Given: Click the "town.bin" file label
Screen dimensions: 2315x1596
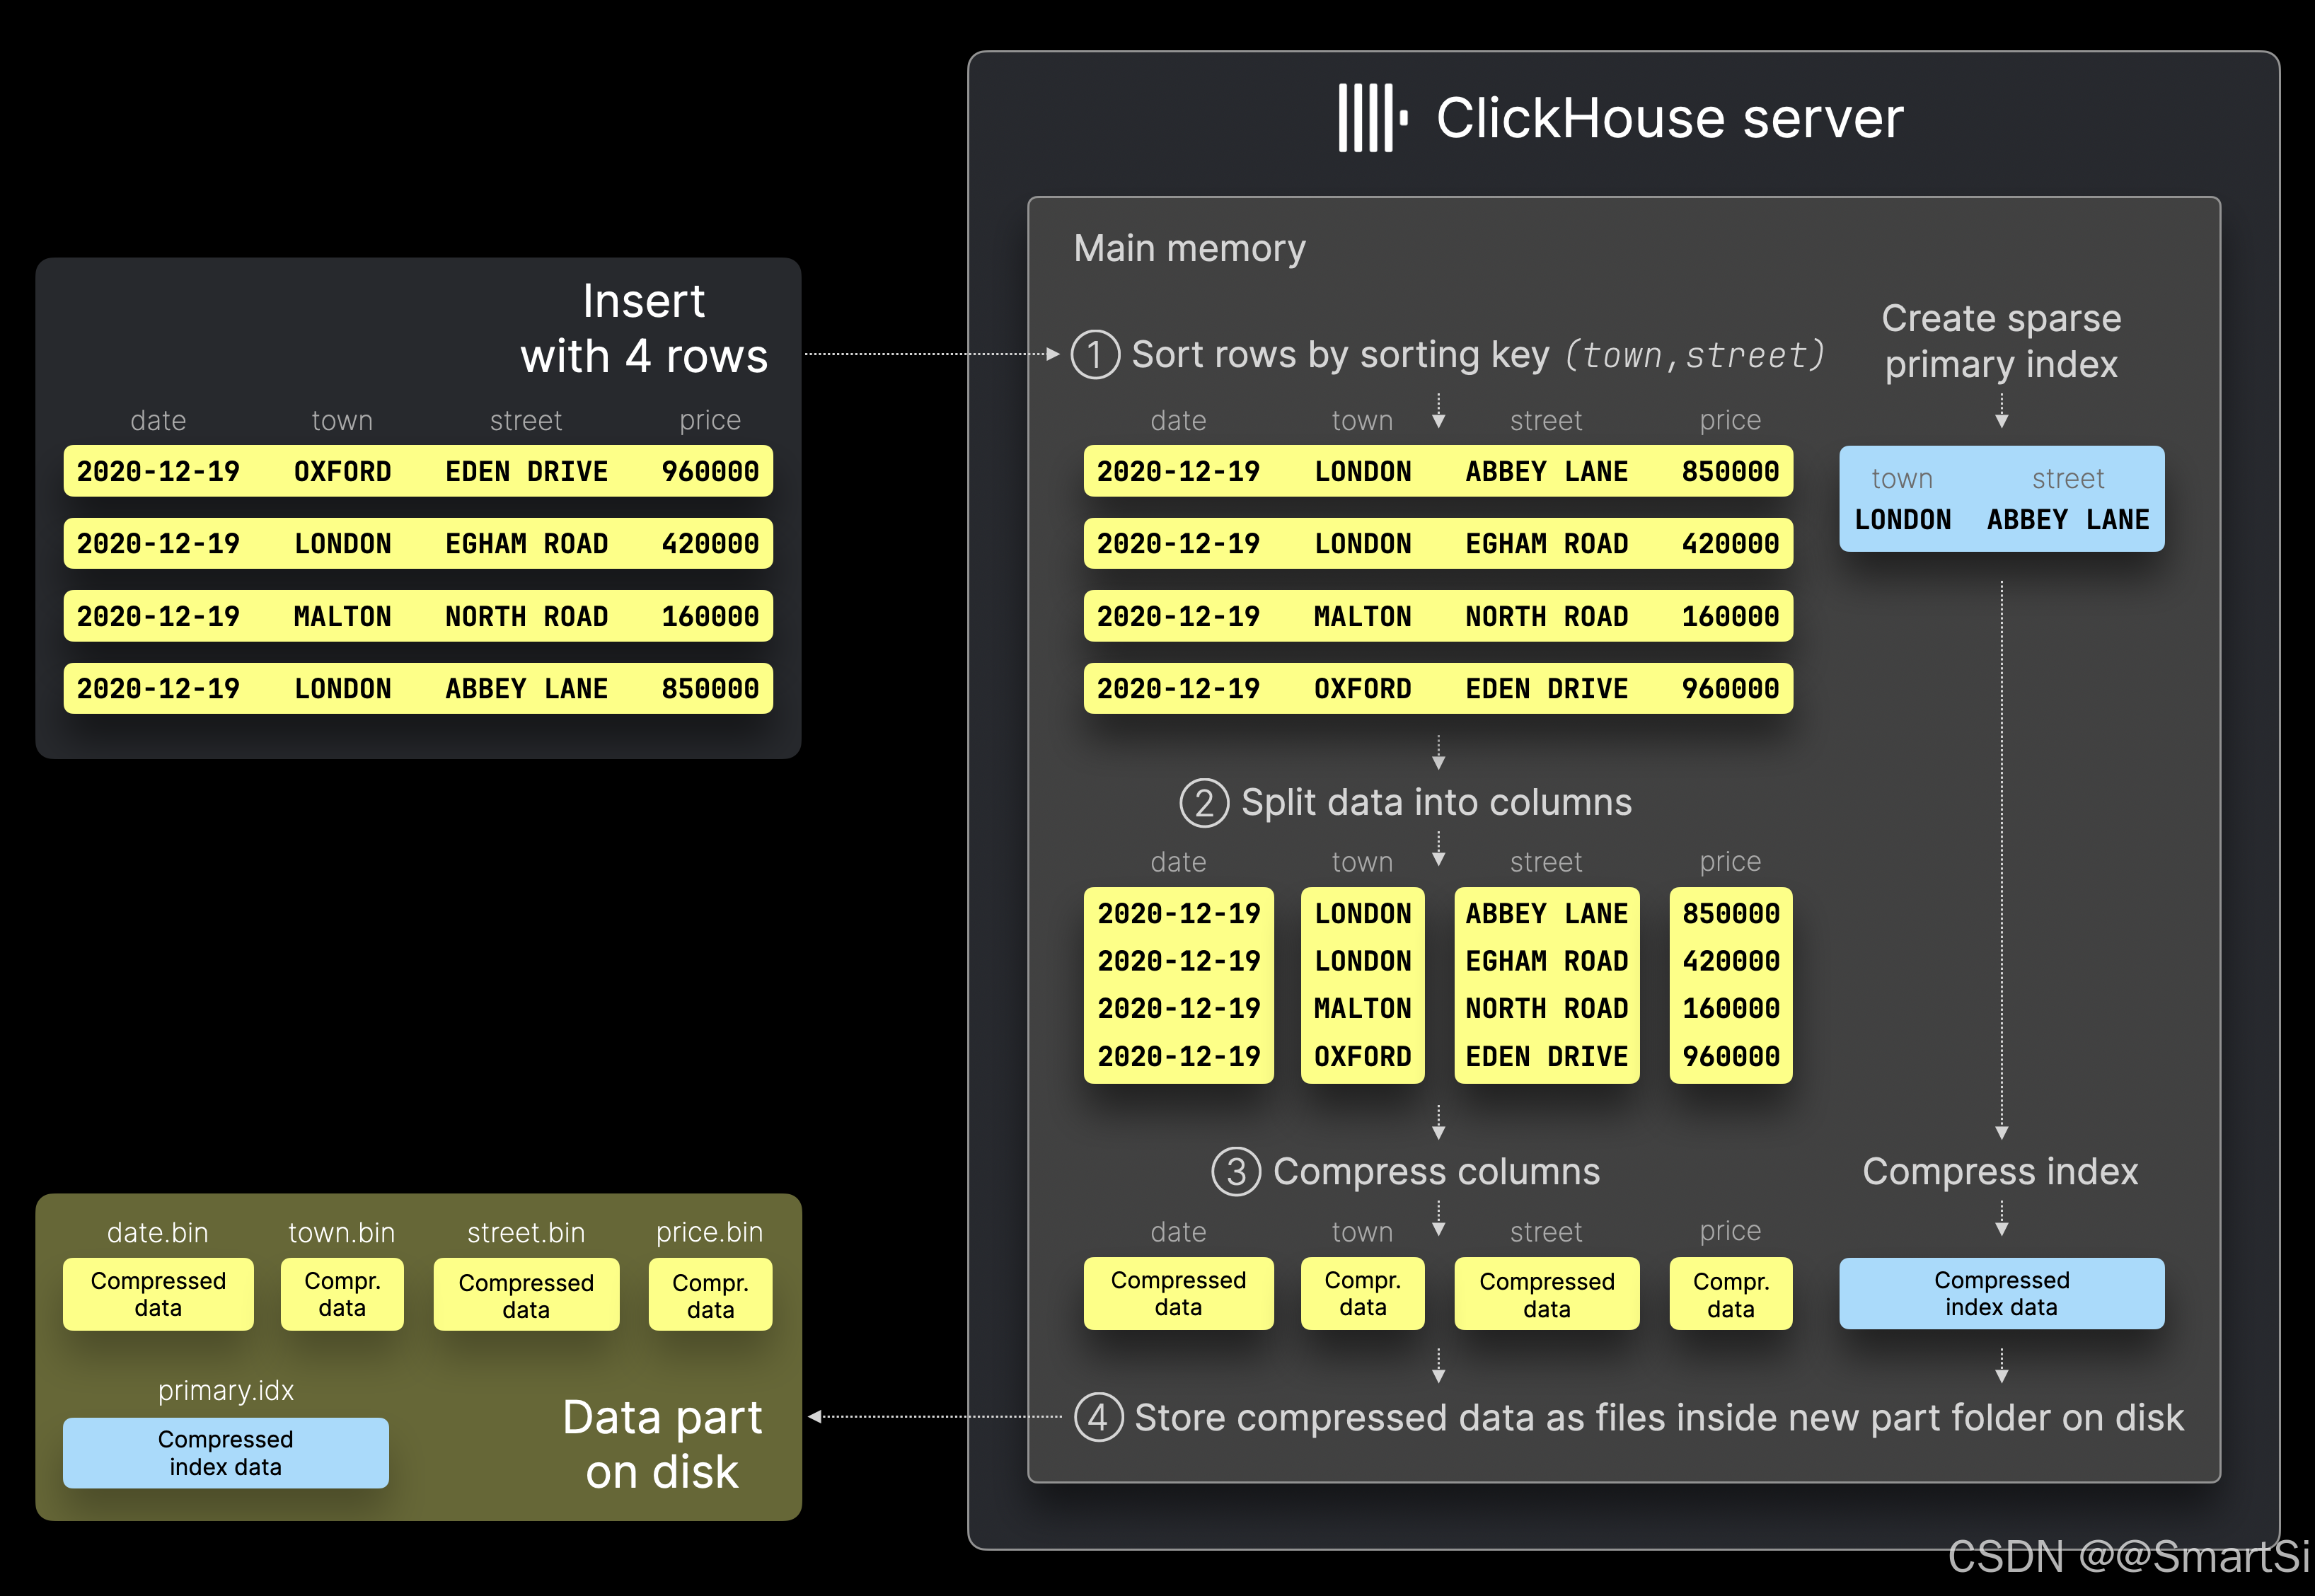Looking at the screenshot, I should pos(342,1232).
